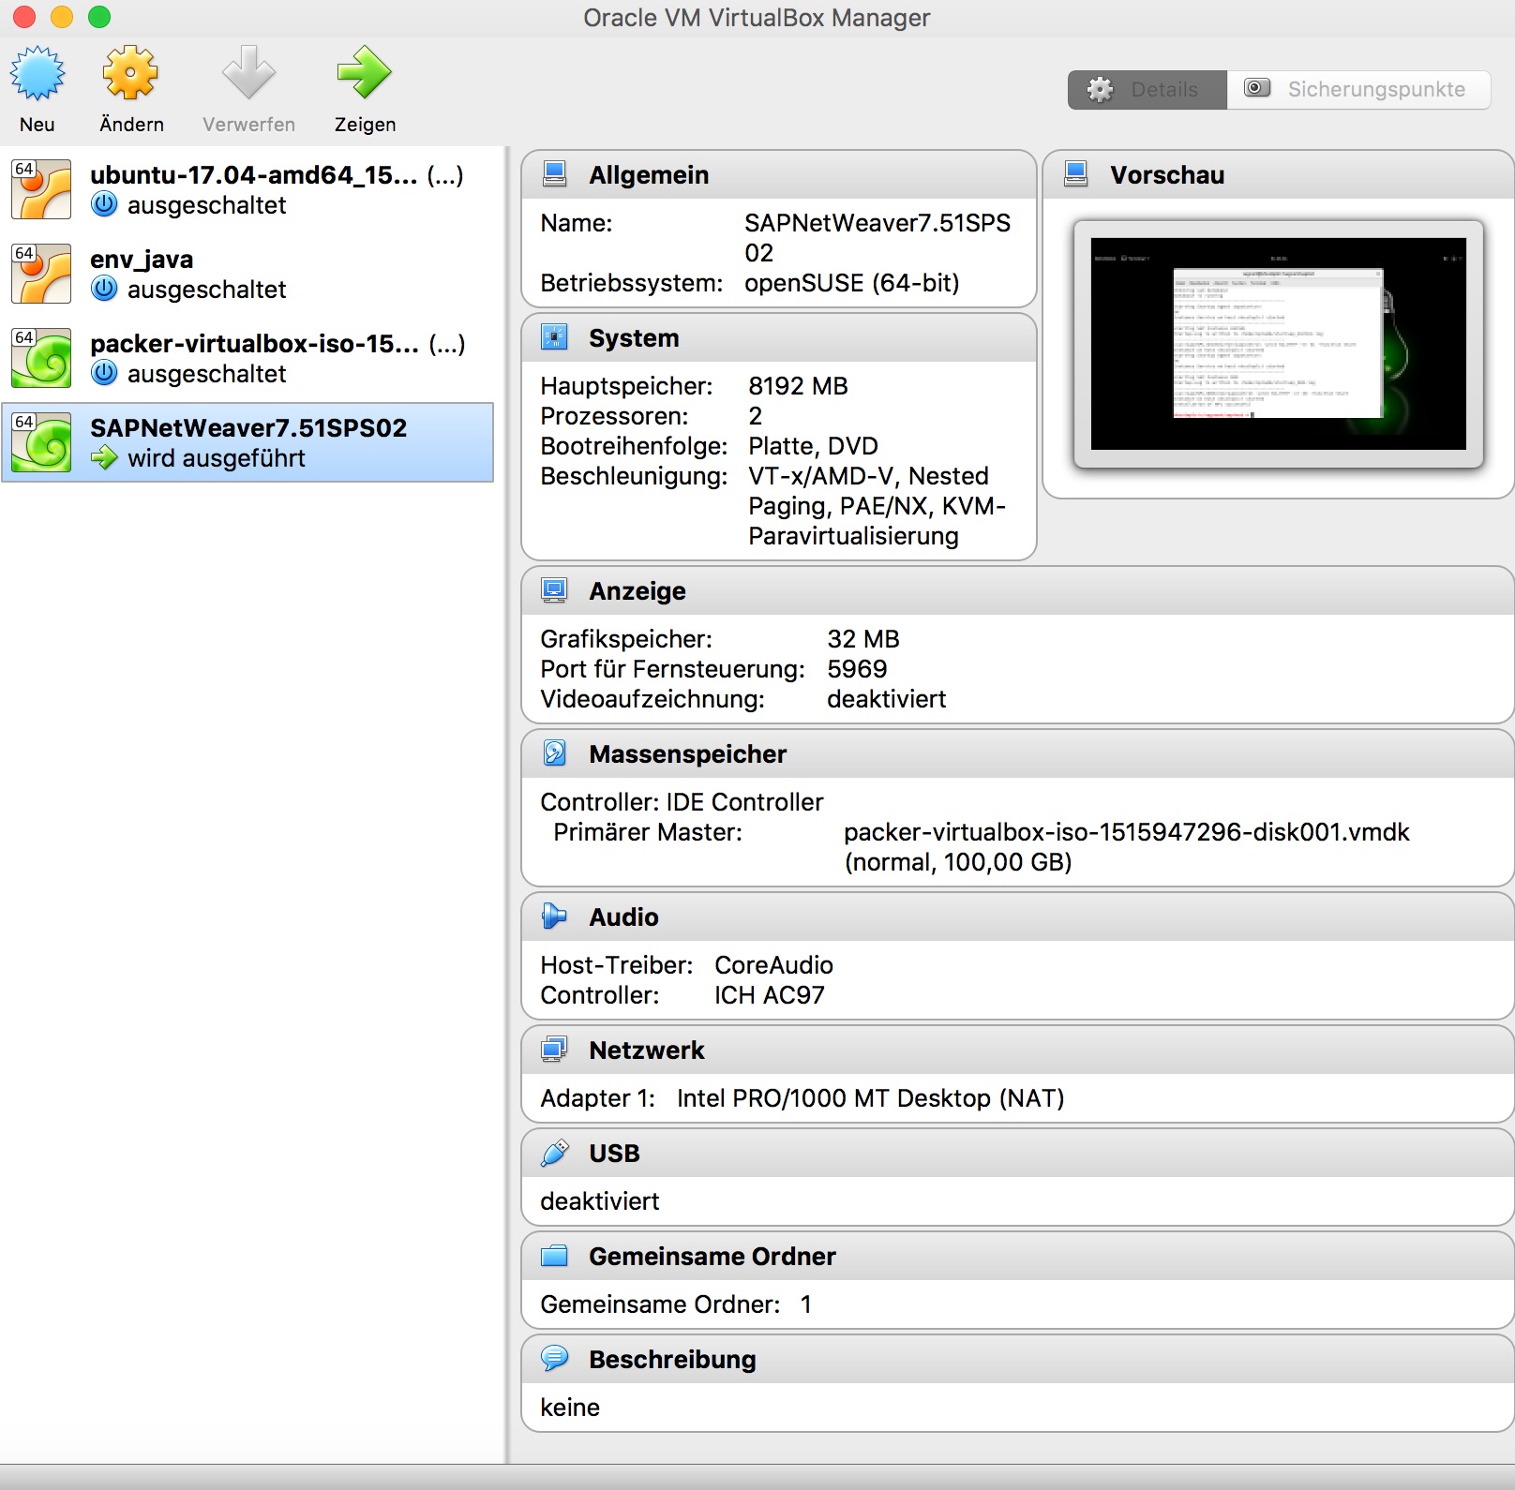Select the SAPNetWeaver7.51SPS02 VM entry

pyautogui.click(x=247, y=442)
